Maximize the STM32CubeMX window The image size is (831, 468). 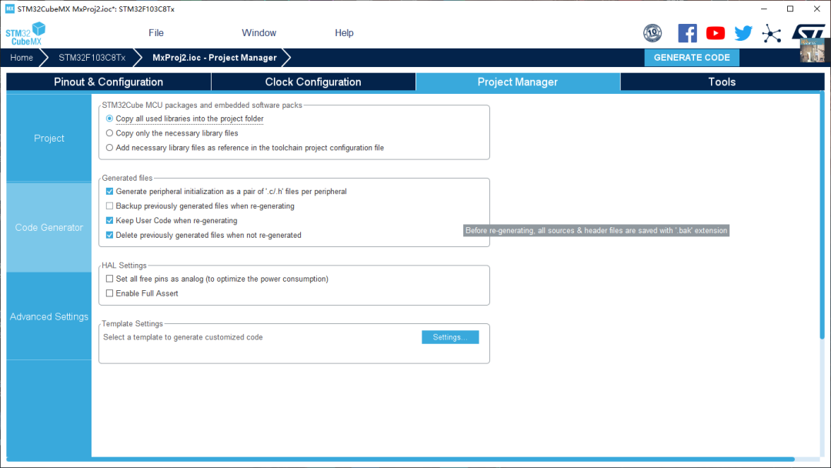790,8
